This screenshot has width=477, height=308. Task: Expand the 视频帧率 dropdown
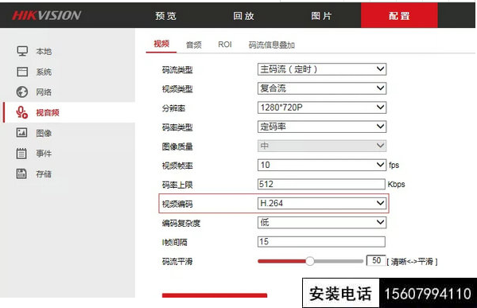(322, 165)
